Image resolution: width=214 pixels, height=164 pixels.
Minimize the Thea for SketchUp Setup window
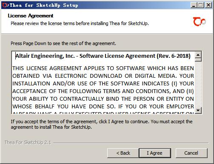pyautogui.click(x=194, y=5)
